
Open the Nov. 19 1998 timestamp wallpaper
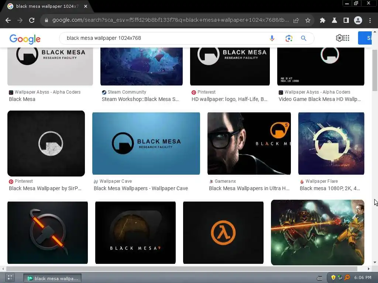point(321,66)
